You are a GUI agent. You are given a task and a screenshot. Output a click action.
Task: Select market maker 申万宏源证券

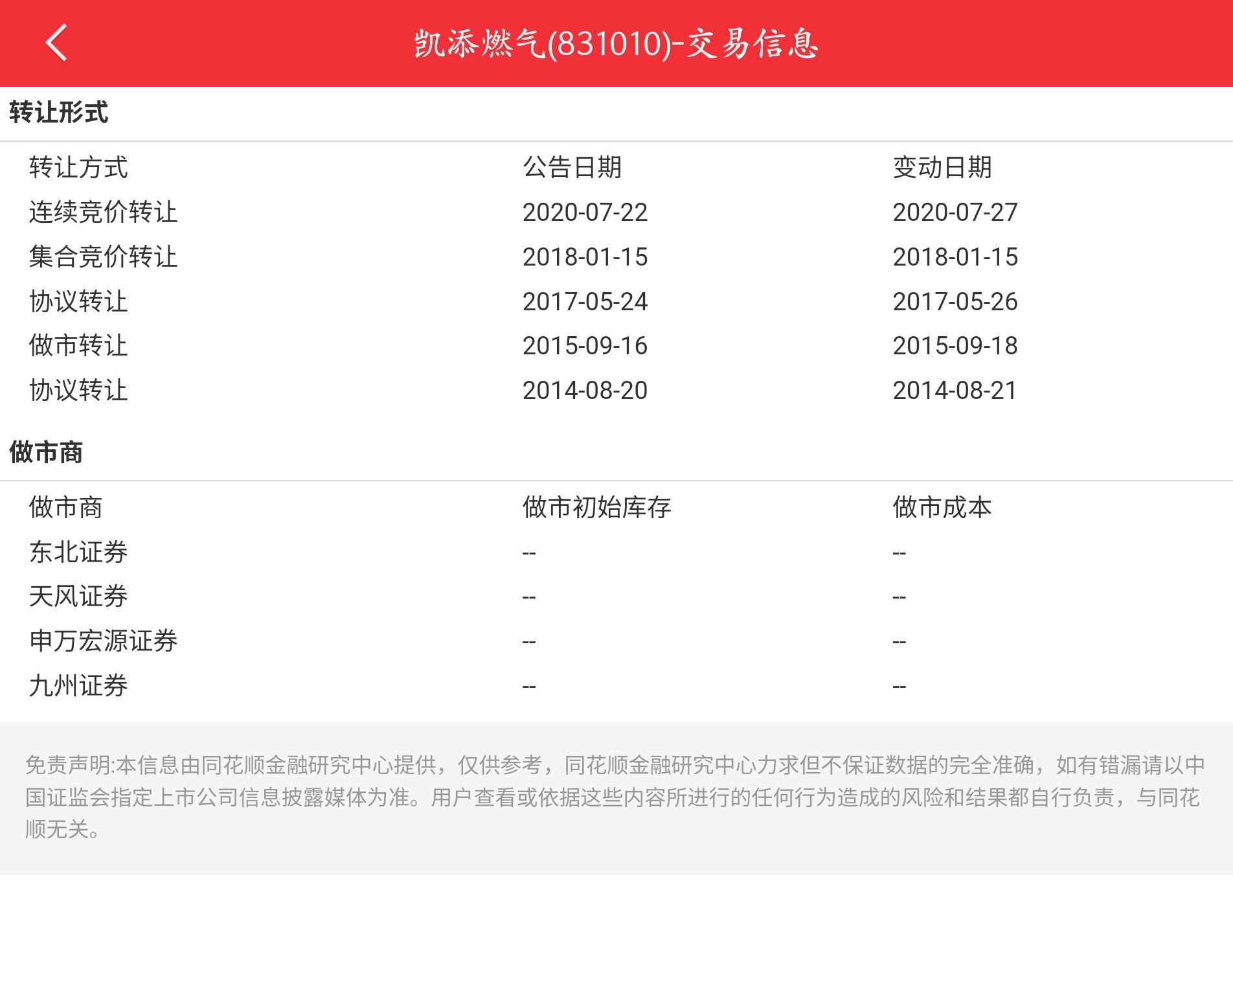click(104, 641)
